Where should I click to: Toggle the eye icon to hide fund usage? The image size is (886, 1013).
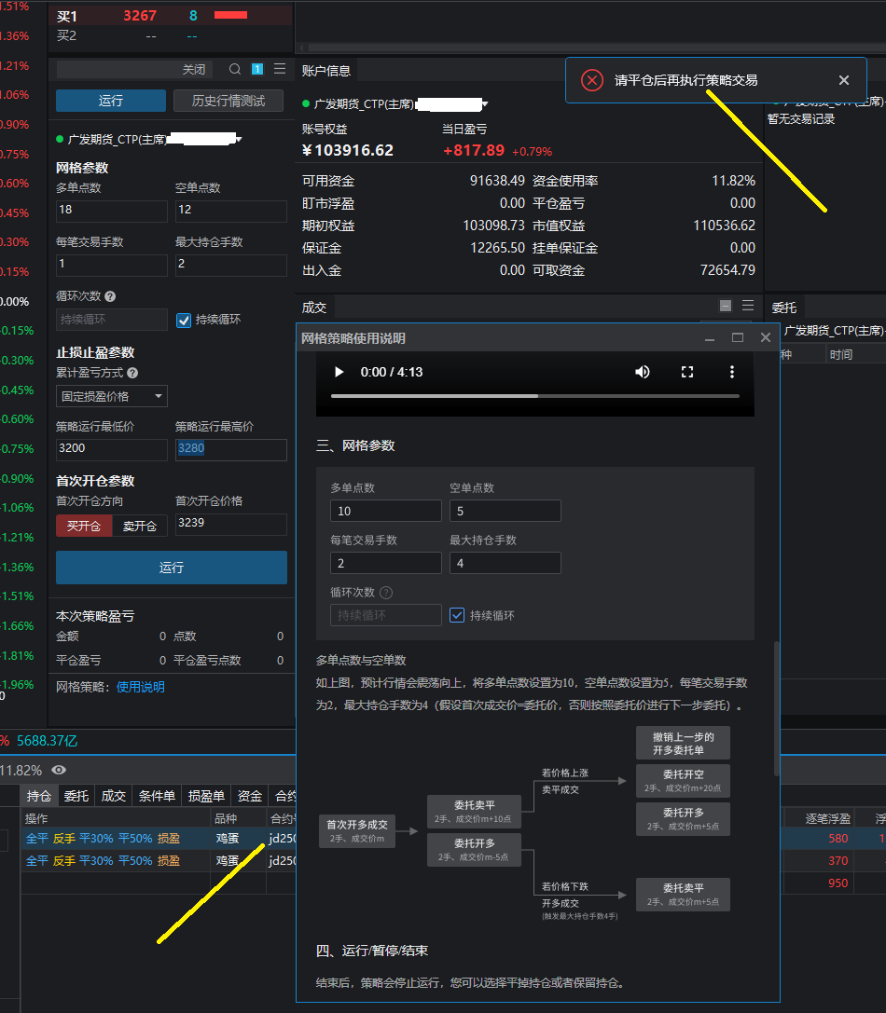pyautogui.click(x=59, y=770)
